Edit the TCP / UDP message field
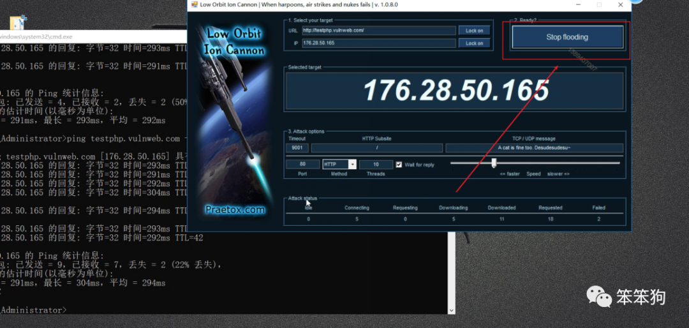 535,148
